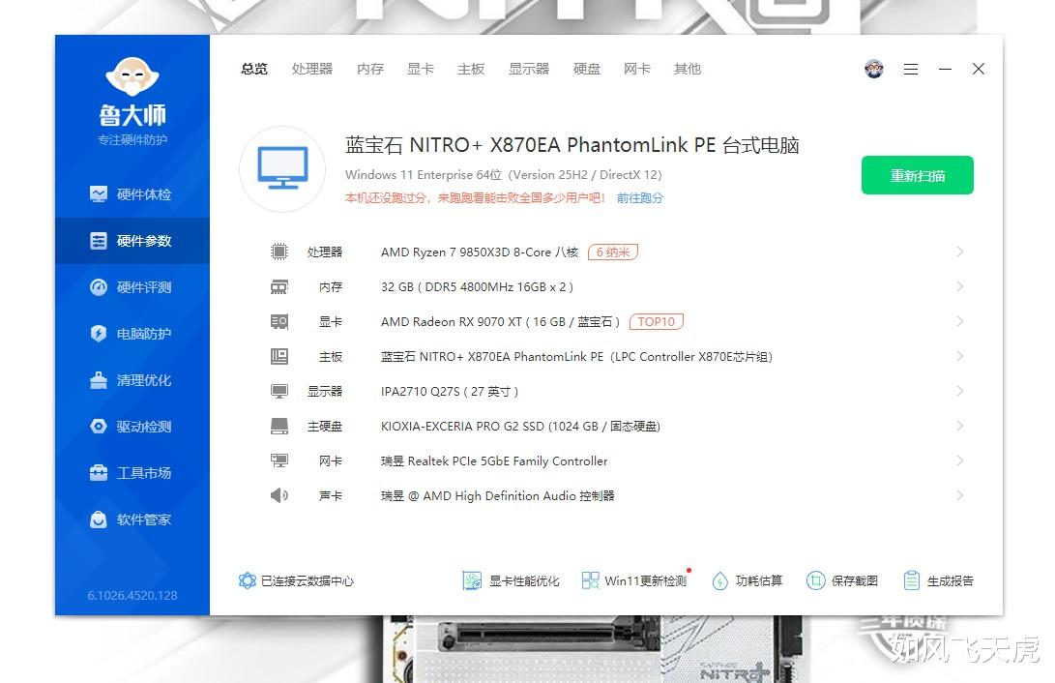Click KIOXIA-EXCERIA PRO G2 SSD text
1055x683 pixels.
coord(521,426)
